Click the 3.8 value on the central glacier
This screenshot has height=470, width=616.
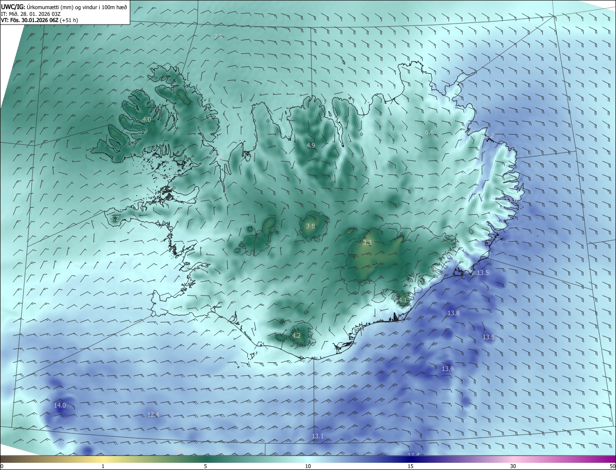pos(310,226)
